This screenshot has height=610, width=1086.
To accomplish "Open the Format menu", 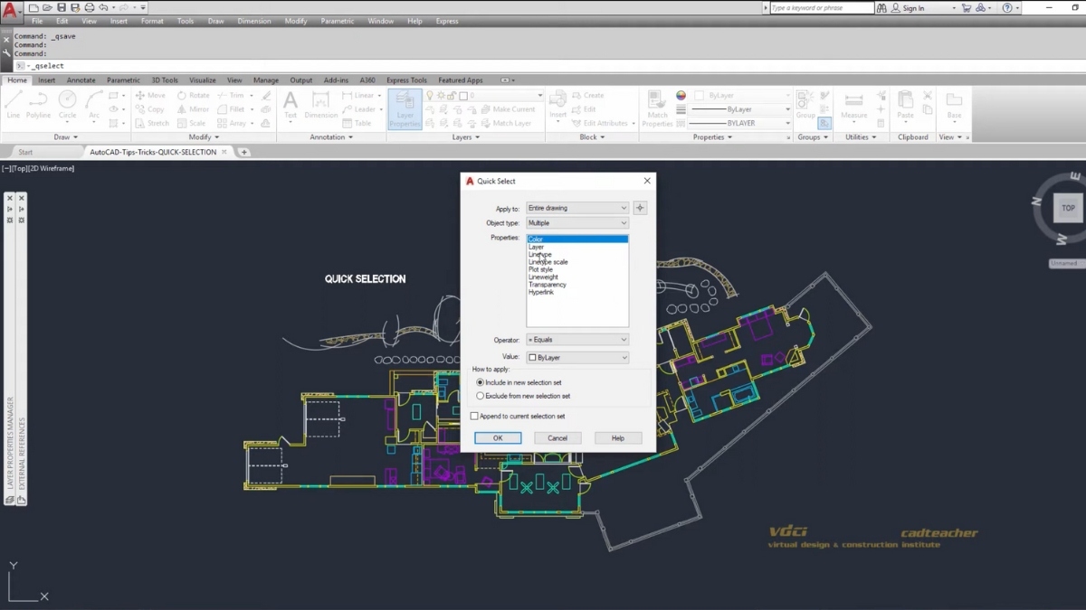I will click(x=152, y=21).
